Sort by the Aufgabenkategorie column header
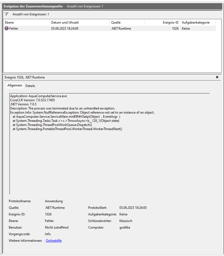224x256 pixels. click(x=198, y=22)
